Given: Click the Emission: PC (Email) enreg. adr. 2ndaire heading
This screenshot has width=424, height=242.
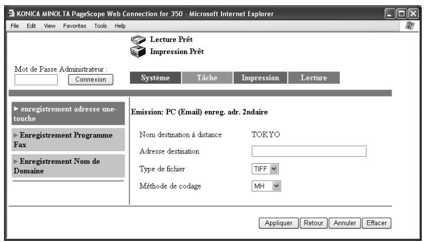Looking at the screenshot, I should click(200, 112).
